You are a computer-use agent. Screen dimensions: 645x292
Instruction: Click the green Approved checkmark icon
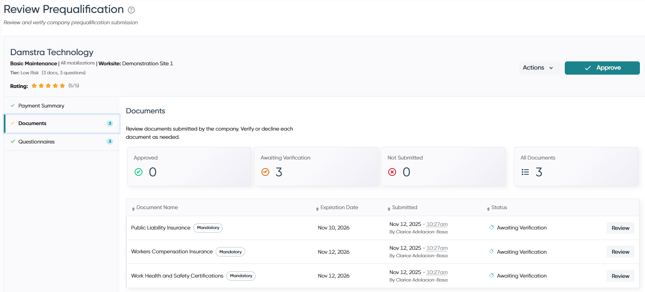point(139,172)
